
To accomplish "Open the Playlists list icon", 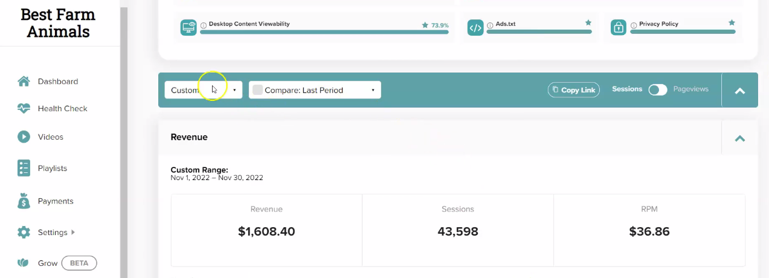I will pyautogui.click(x=24, y=168).
